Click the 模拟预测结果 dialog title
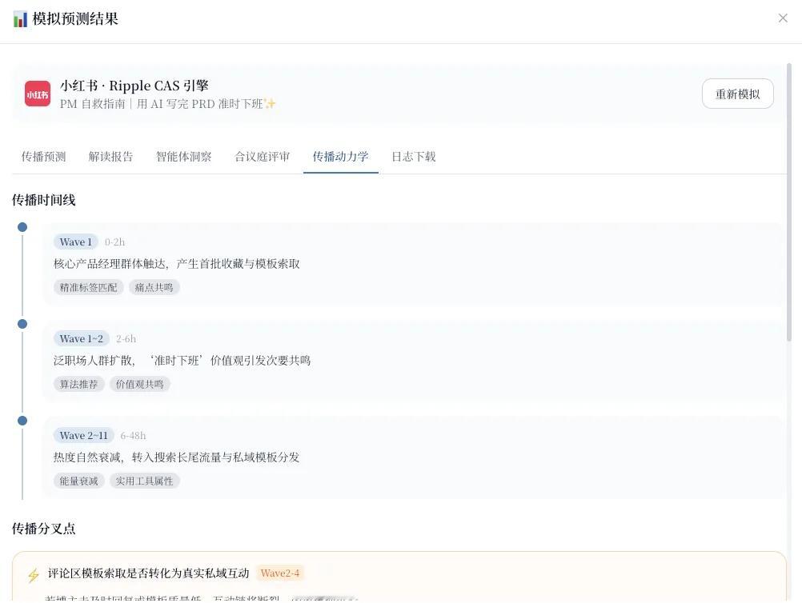Viewport: 802px width, 603px height. click(75, 19)
